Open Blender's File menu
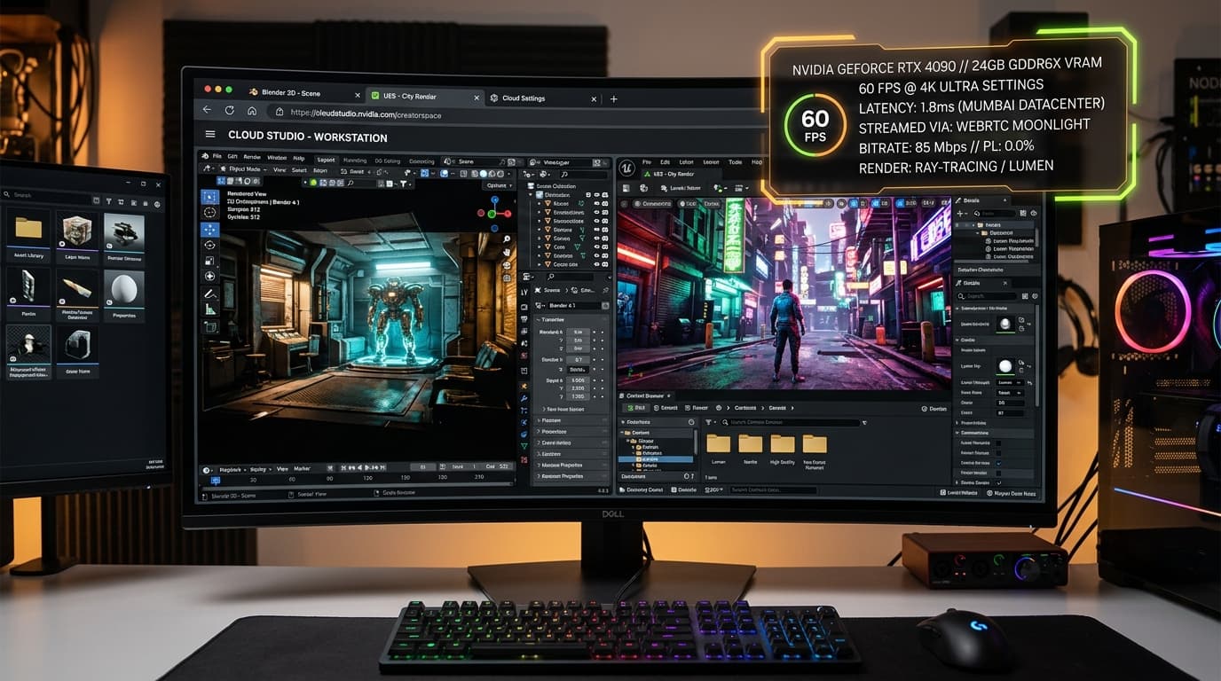The width and height of the screenshot is (1221, 681). pyautogui.click(x=217, y=156)
